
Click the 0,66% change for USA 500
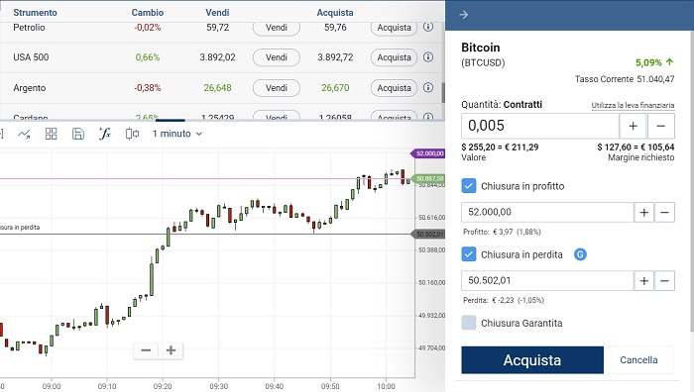[148, 57]
